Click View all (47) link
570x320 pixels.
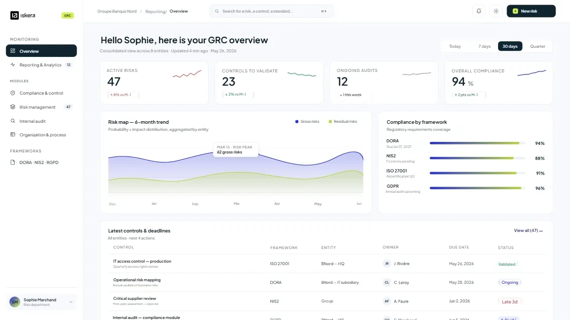[x=528, y=230]
